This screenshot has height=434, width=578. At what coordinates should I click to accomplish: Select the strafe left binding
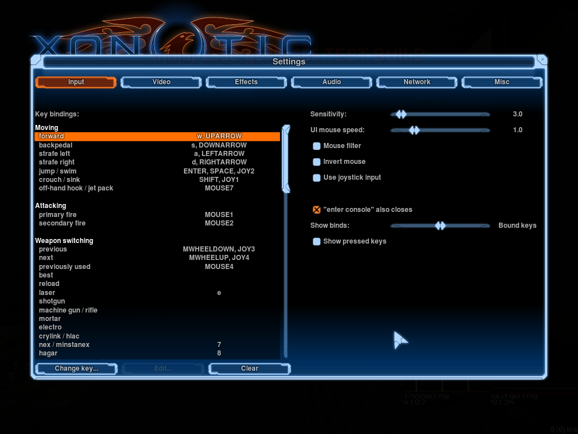coord(157,154)
